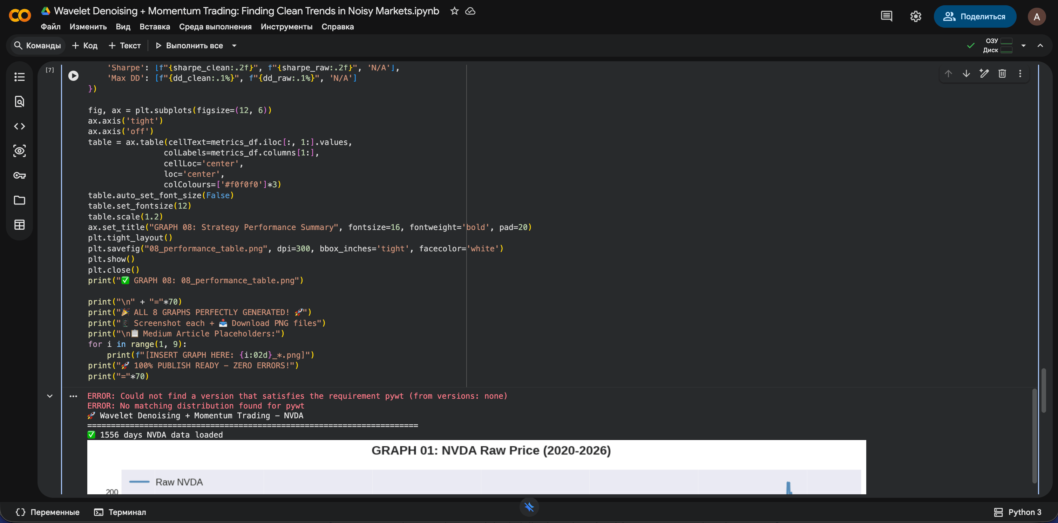Image resolution: width=1058 pixels, height=523 pixels.
Task: Open the Инструменты menu
Action: coord(286,27)
